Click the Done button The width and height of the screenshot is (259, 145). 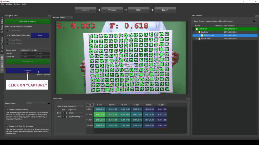tap(40, 35)
